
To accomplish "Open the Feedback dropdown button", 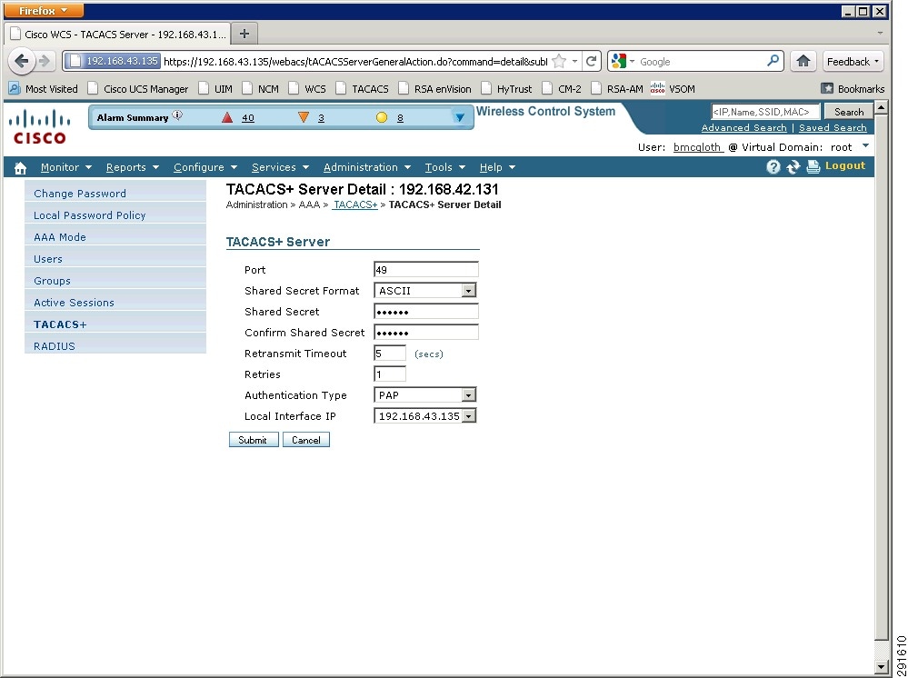I will (x=853, y=62).
